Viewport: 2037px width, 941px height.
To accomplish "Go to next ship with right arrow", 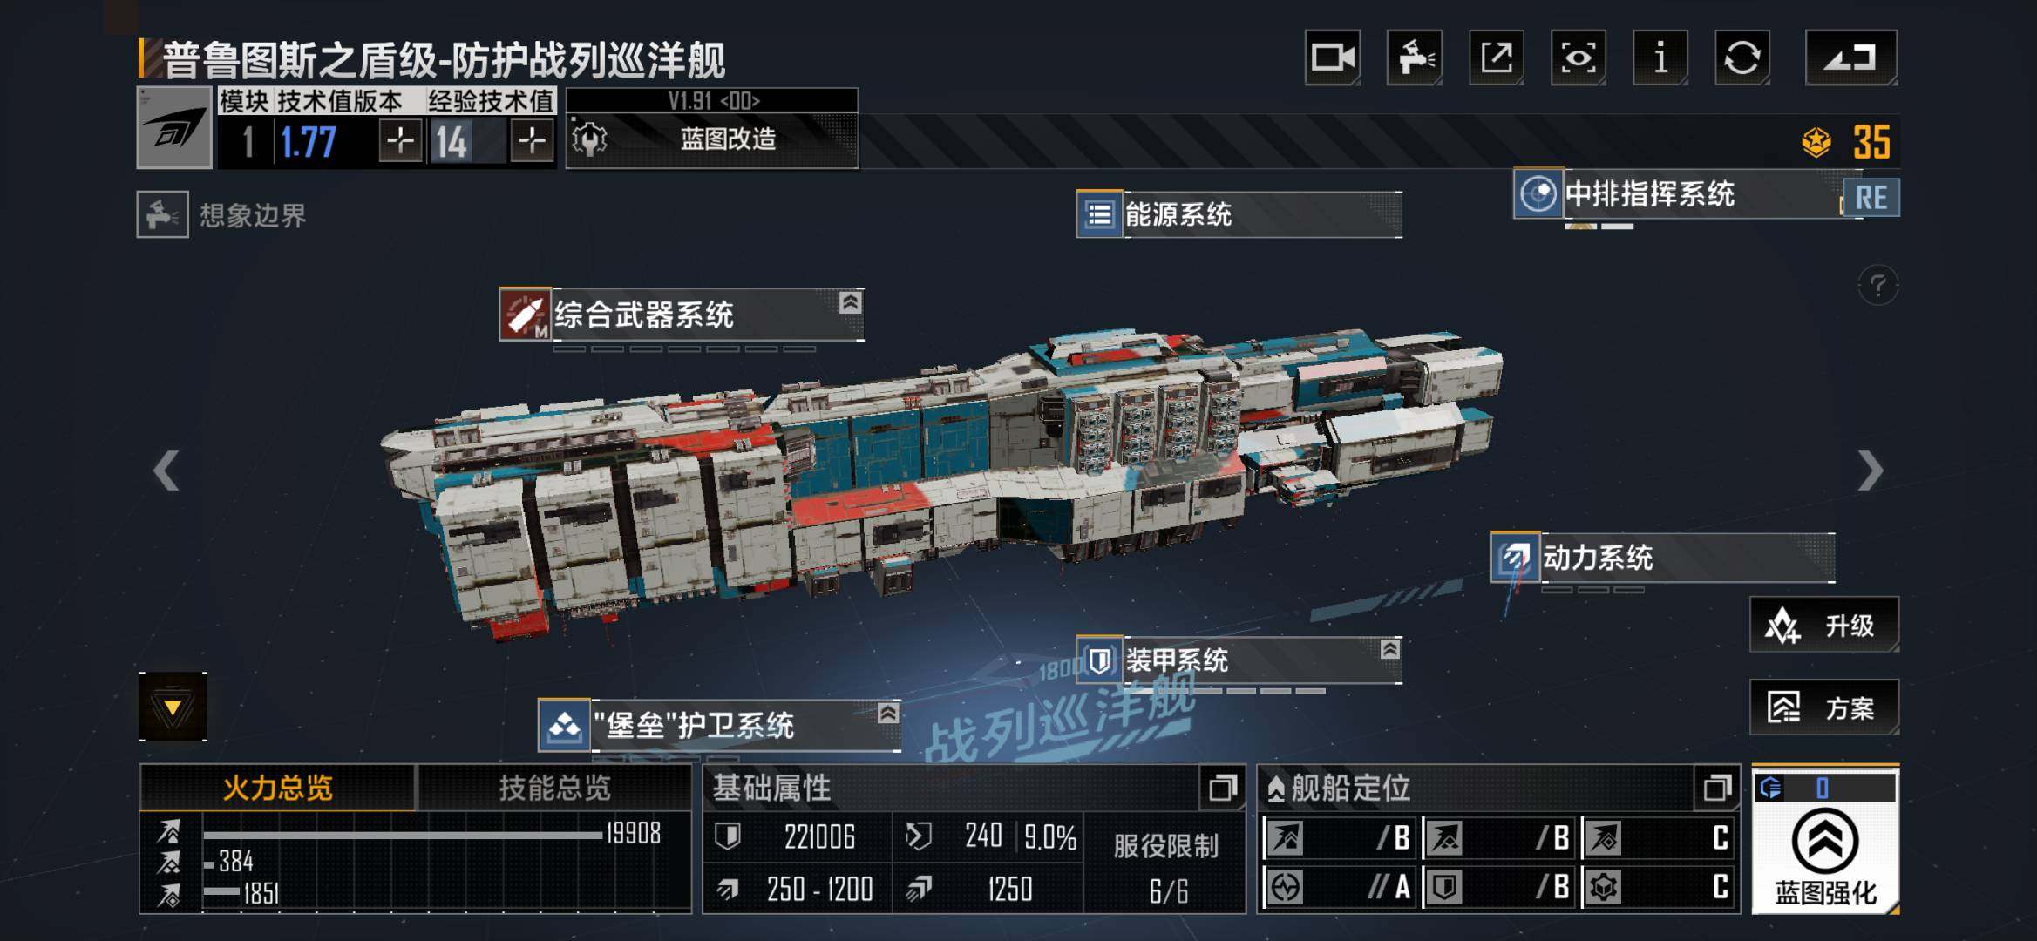I will (x=1870, y=470).
